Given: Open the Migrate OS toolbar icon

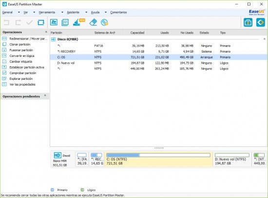Looking at the screenshot, I should (x=54, y=22).
